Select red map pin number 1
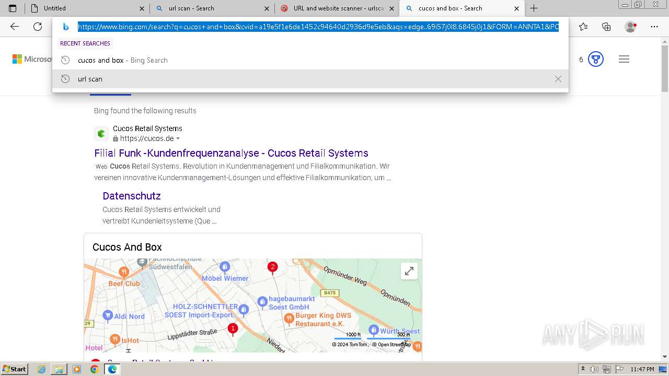669x376 pixels. (233, 329)
